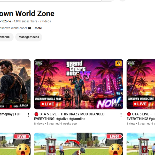
Task: Open the video thumbnail with duration 2:30:31
Action: [15, 84]
